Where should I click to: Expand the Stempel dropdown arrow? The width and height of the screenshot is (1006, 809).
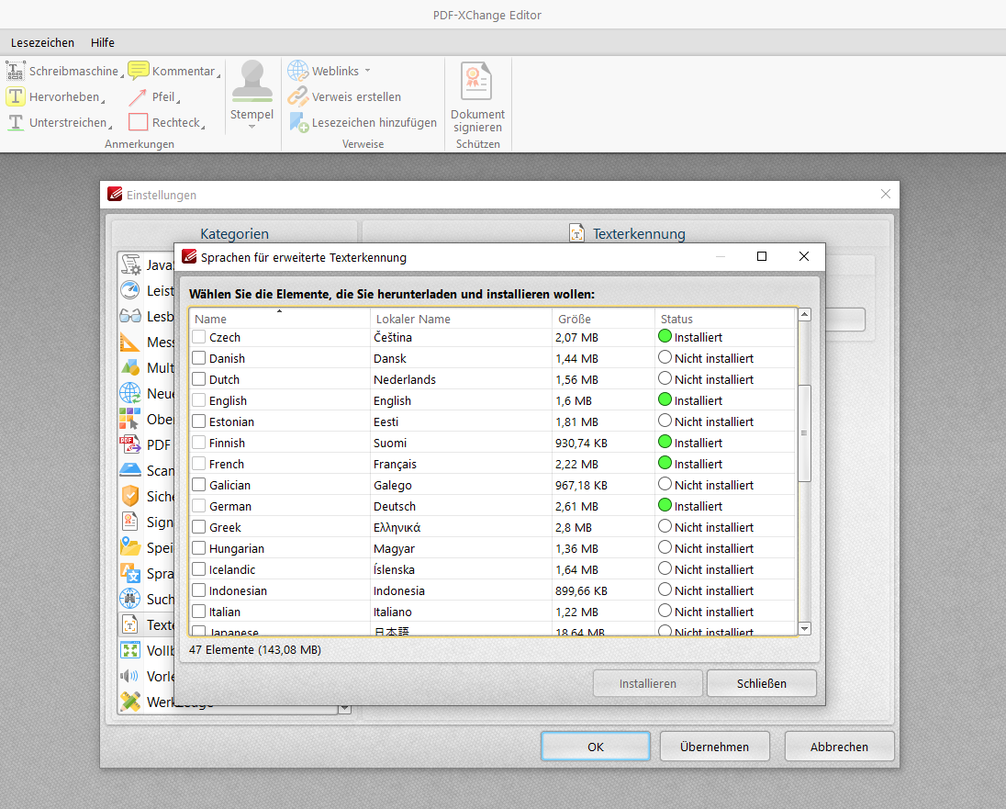251,128
